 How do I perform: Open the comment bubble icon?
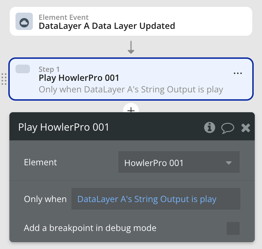coord(228,128)
